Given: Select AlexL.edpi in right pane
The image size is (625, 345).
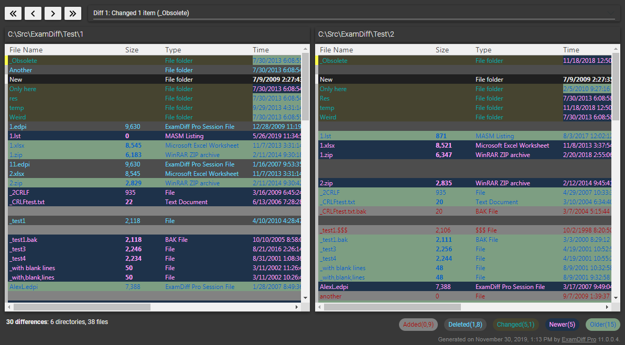Looking at the screenshot, I should coord(464,287).
